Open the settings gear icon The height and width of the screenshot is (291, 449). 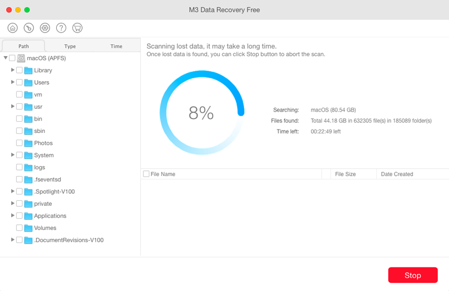(45, 28)
